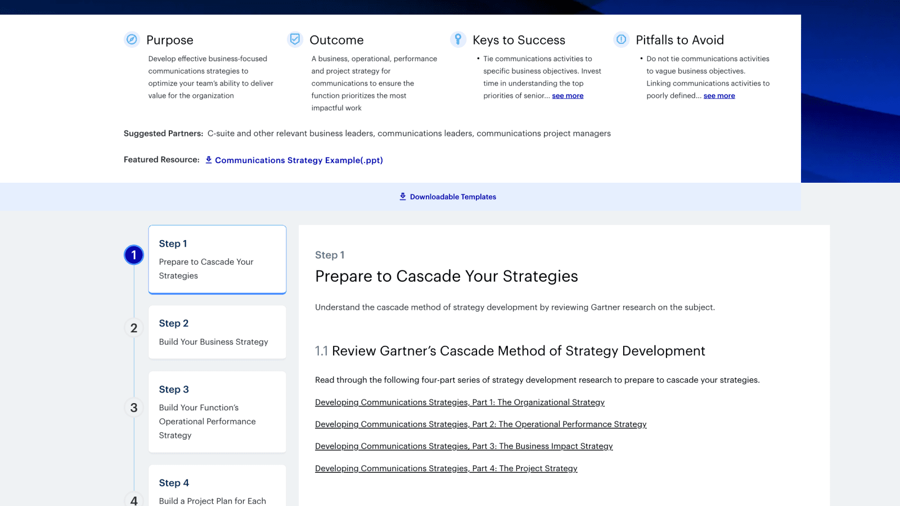The image size is (900, 506).
Task: Select the Step 2 numbered circle
Action: point(133,328)
